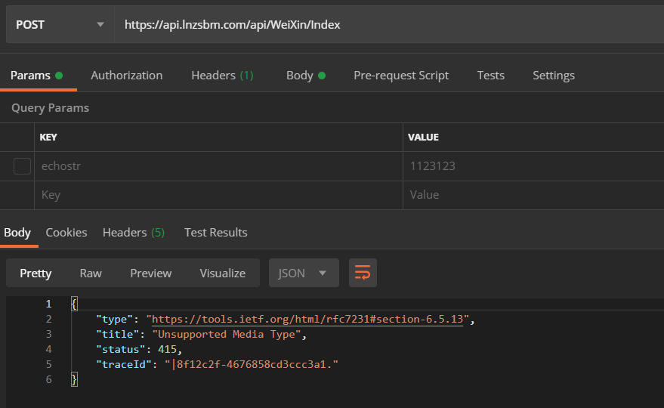Go to the Tests tab
The image size is (664, 408).
pos(491,76)
